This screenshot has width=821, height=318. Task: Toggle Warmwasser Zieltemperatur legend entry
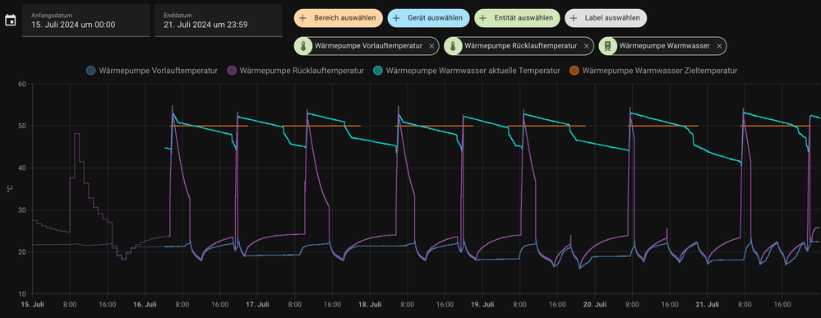tap(653, 70)
